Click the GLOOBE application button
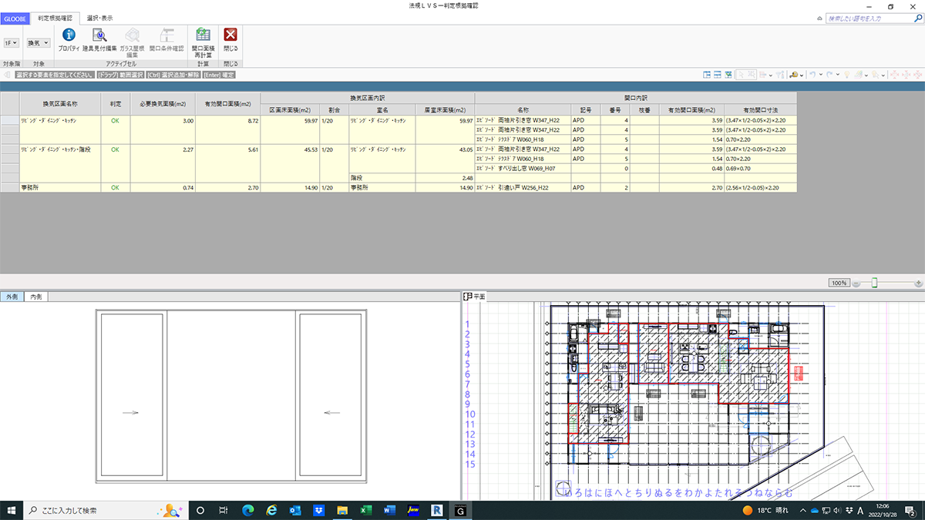The width and height of the screenshot is (925, 520). coord(15,17)
